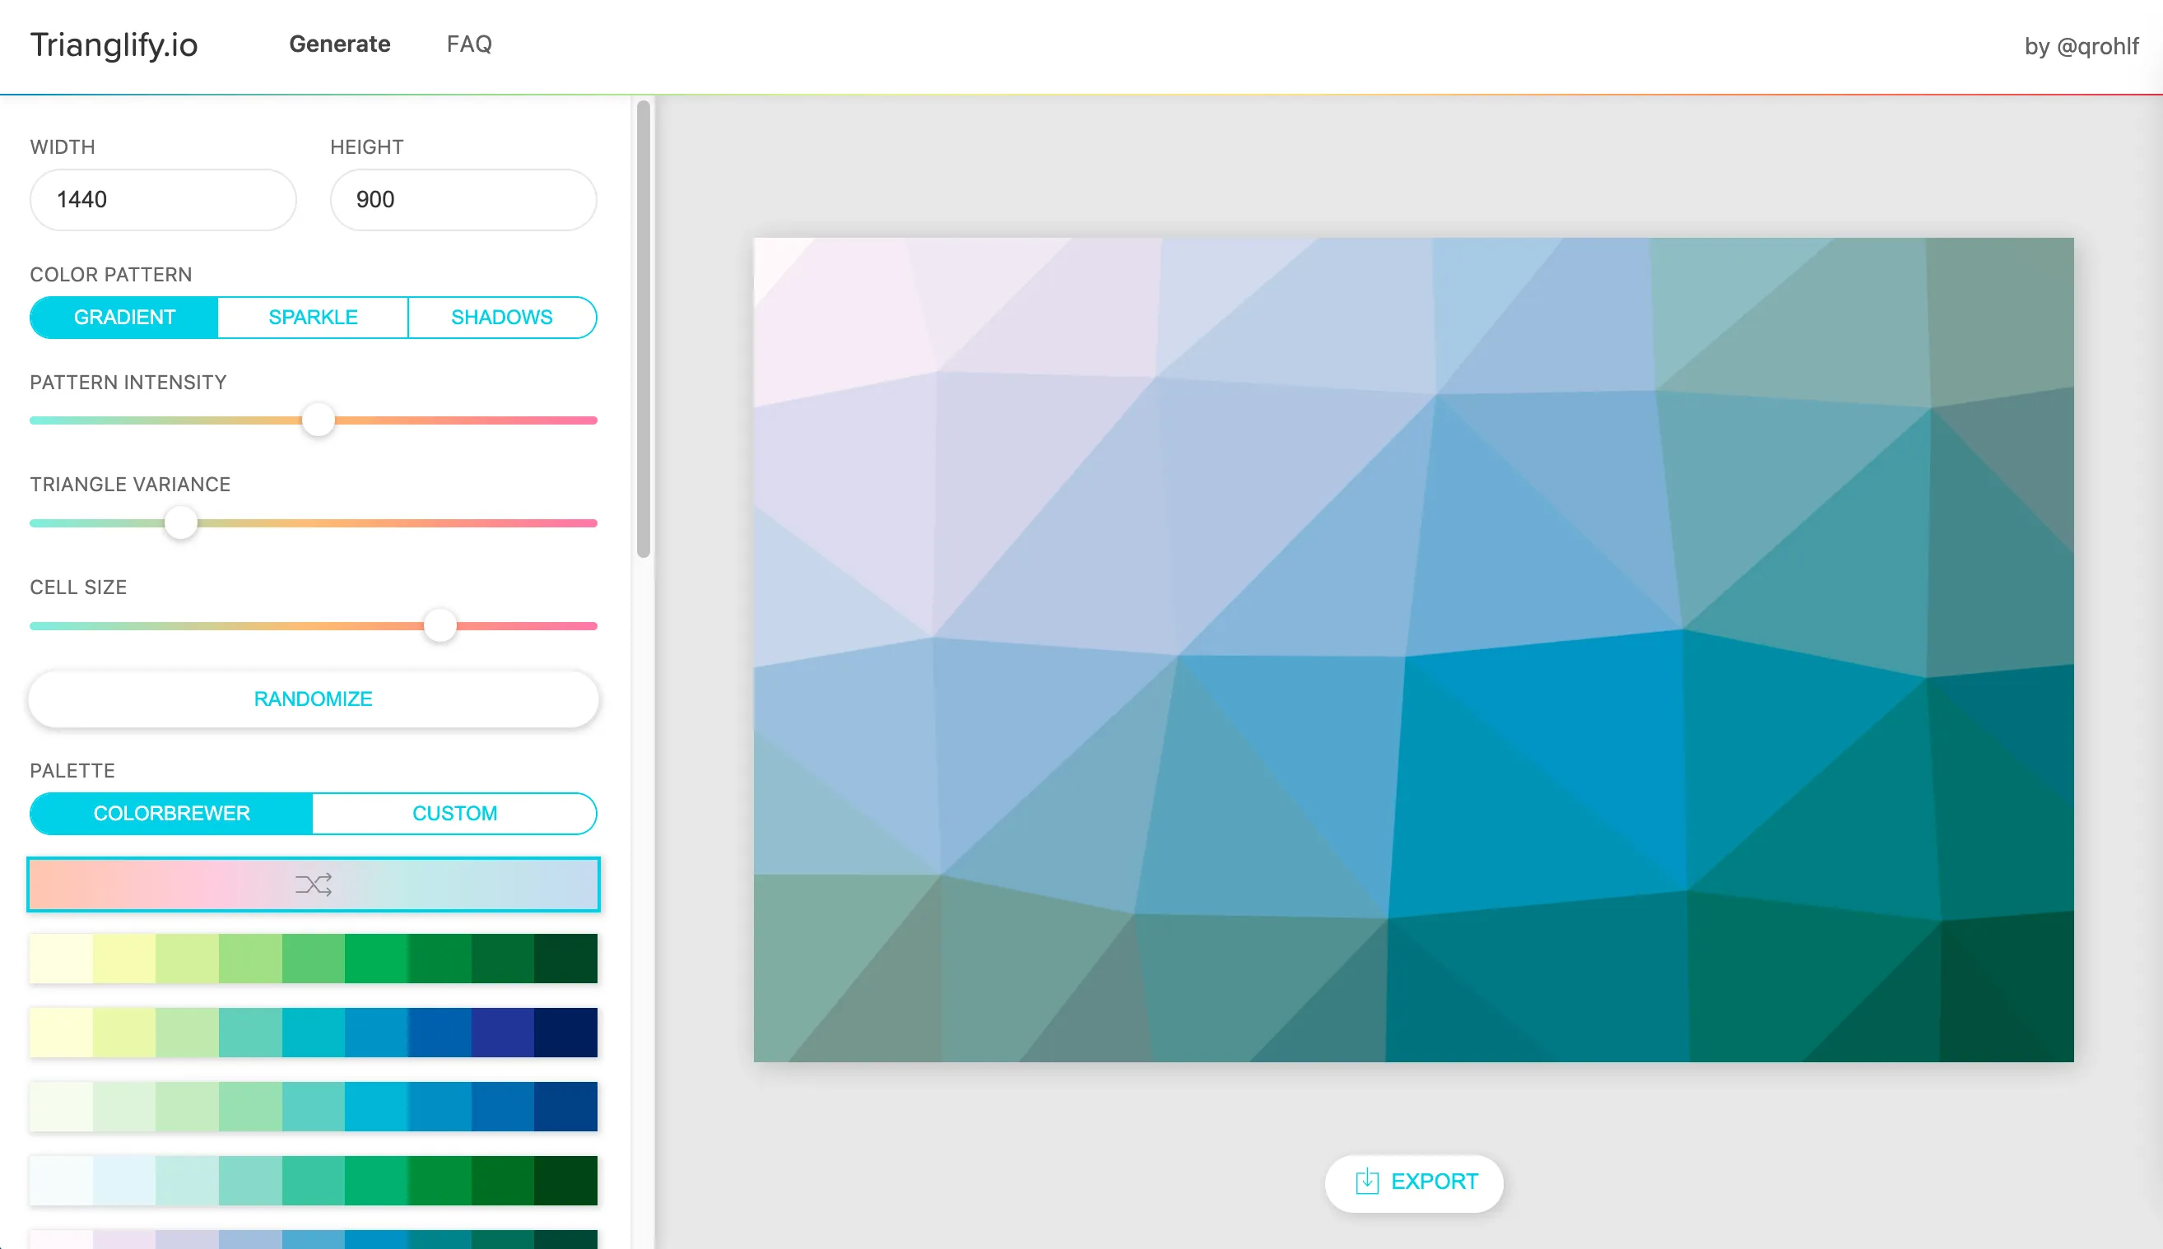
Task: Click the Pattern Intensity slider handle
Action: tap(319, 420)
